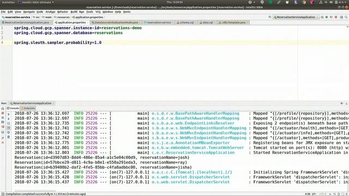Viewport: 349px width, 196px height.
Task: Click line 1 spanner instance-id property
Action: [77, 28]
